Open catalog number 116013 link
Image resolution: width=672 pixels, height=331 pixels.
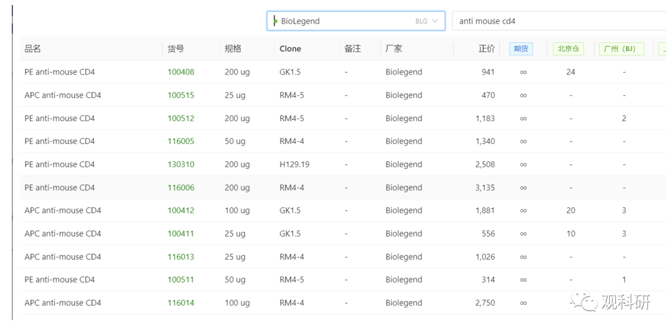tap(180, 256)
